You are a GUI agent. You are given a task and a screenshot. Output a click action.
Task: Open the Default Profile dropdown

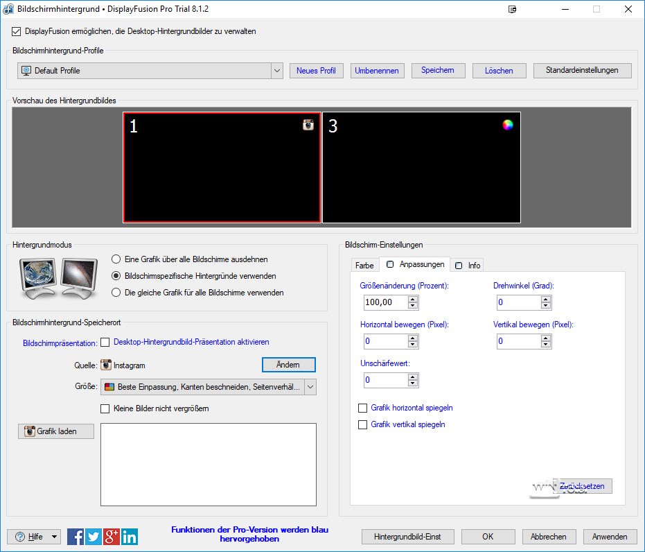(x=277, y=71)
